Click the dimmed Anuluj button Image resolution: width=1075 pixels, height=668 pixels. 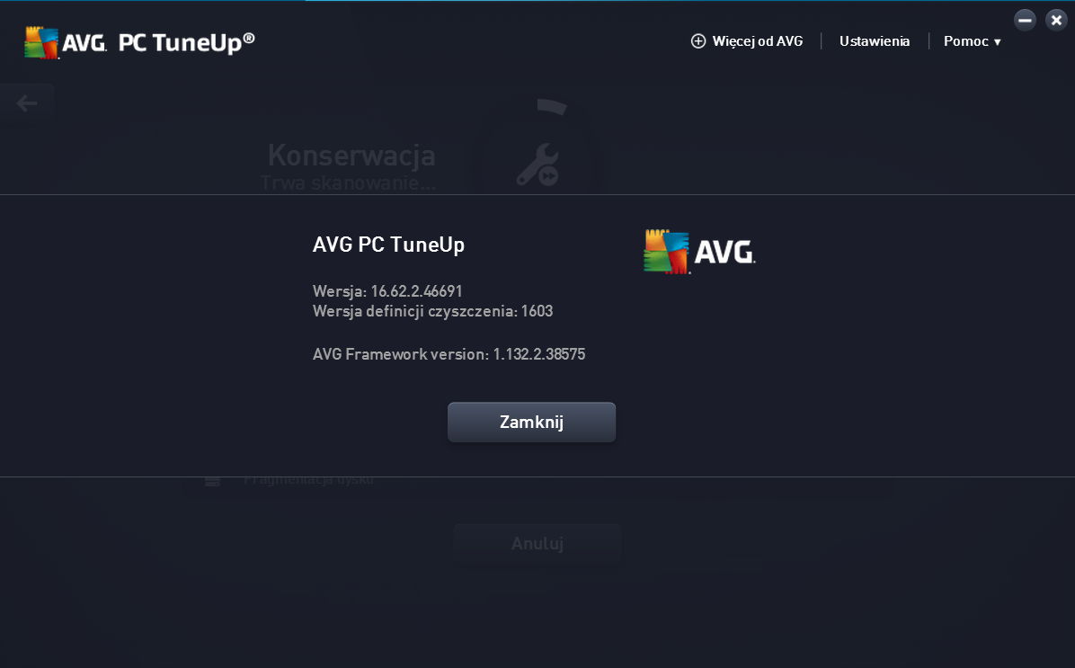coord(537,544)
